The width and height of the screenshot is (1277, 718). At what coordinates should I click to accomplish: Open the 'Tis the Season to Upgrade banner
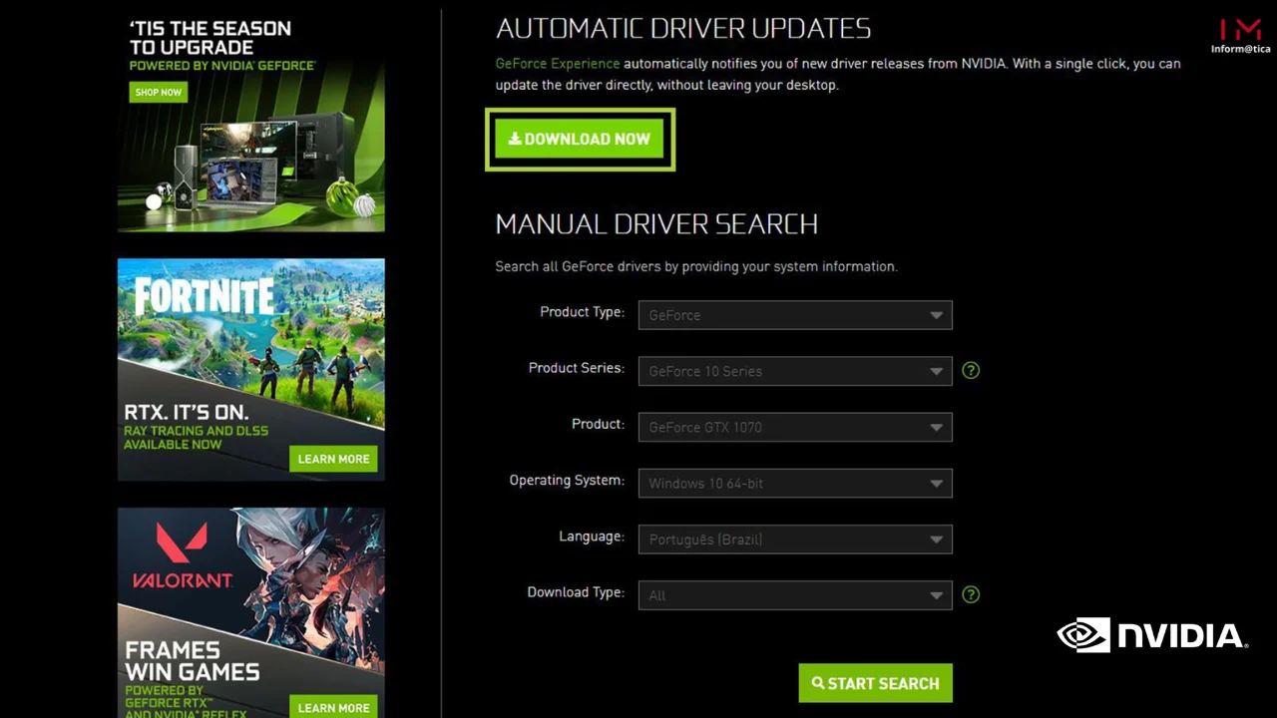[x=251, y=121]
